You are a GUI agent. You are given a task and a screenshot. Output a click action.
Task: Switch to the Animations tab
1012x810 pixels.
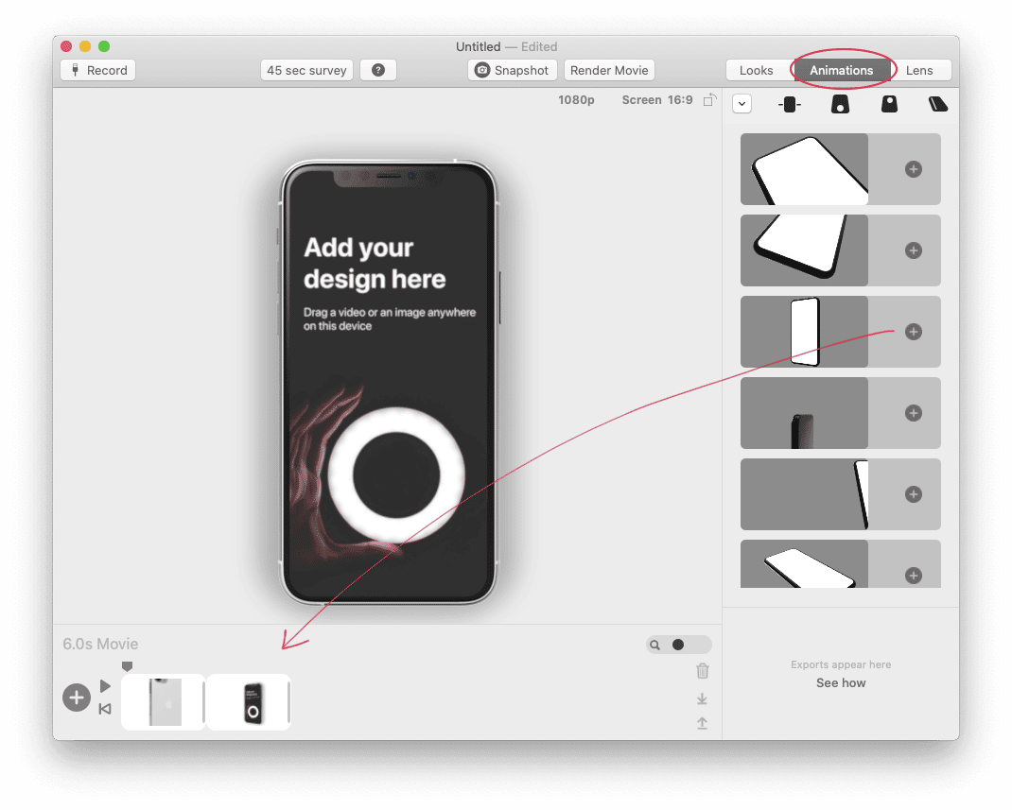pyautogui.click(x=841, y=70)
